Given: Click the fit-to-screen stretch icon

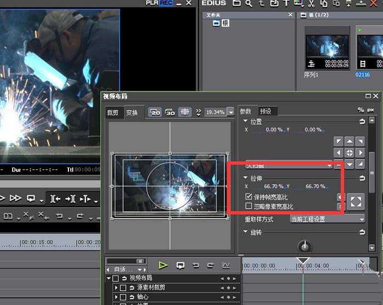Looking at the screenshot, I should coord(356,202).
